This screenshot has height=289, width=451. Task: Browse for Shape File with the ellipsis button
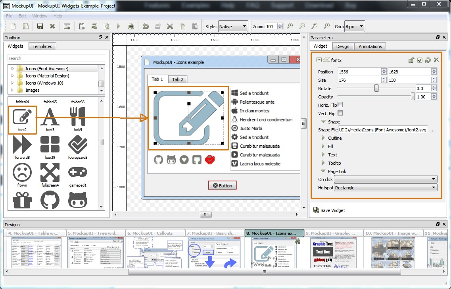coord(432,130)
